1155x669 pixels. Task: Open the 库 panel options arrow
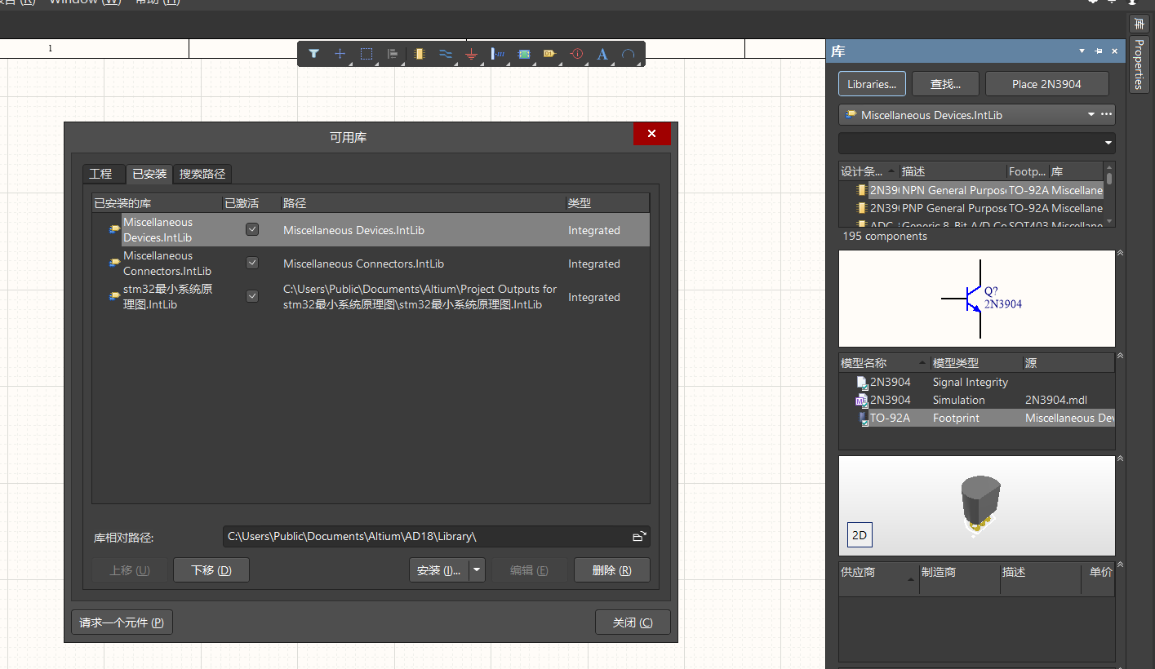pyautogui.click(x=1082, y=51)
